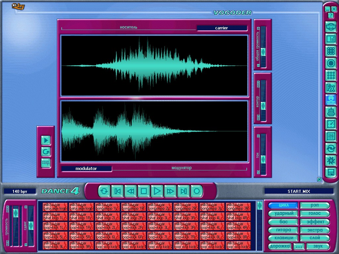Click the 'дорожка' button
Image resolution: width=339 pixels, height=254 pixels.
[x=280, y=246]
